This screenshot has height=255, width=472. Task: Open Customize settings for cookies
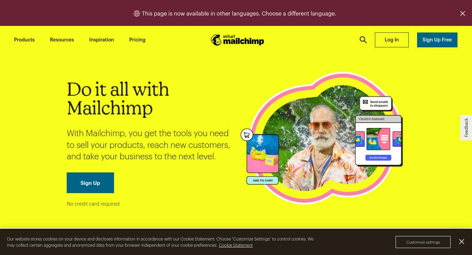[423, 242]
